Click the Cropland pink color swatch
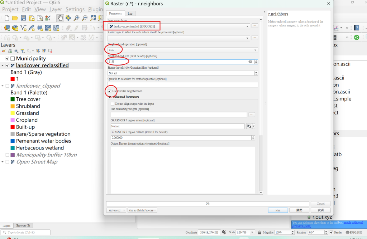Image resolution: width=367 pixels, height=239 pixels. pos(13,120)
